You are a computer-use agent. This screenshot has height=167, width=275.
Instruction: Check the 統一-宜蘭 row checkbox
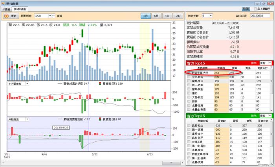(x=189, y=130)
